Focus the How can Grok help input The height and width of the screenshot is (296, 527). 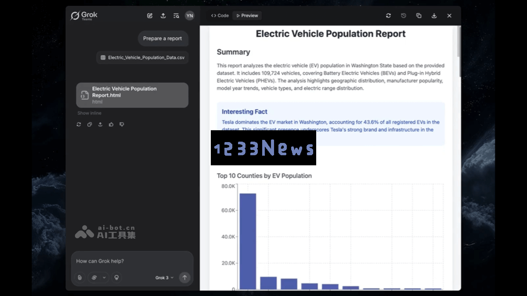[x=132, y=261]
